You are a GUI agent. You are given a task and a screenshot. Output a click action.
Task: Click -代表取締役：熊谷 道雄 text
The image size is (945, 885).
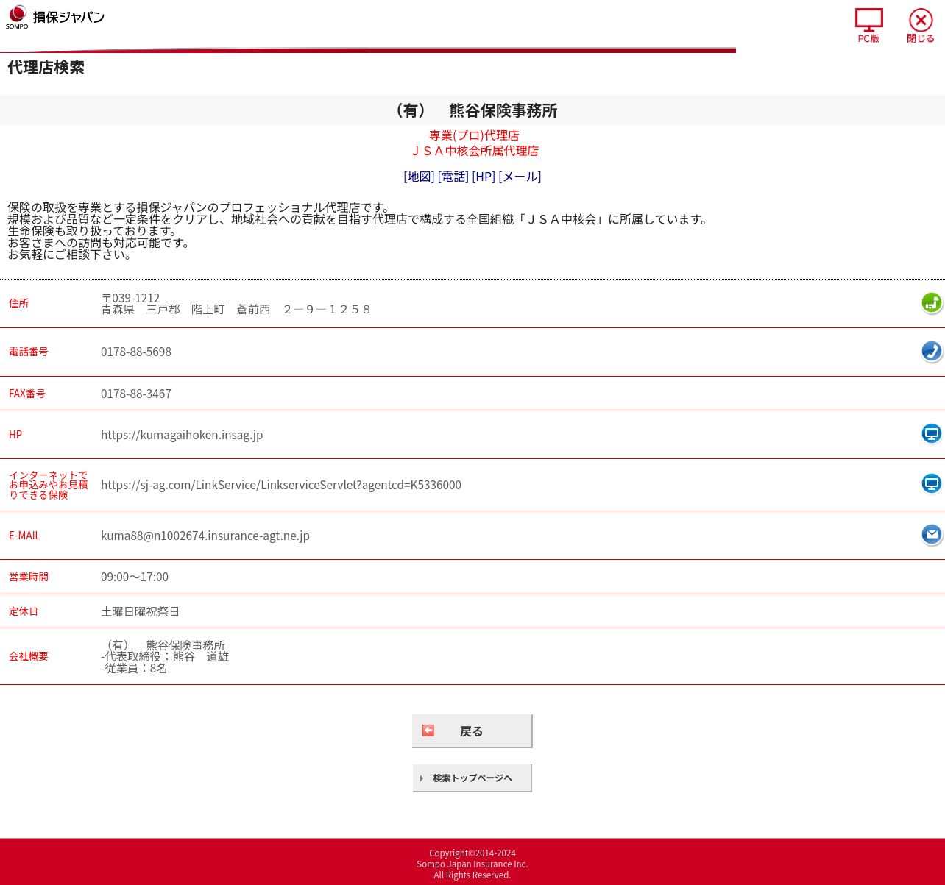pos(165,657)
